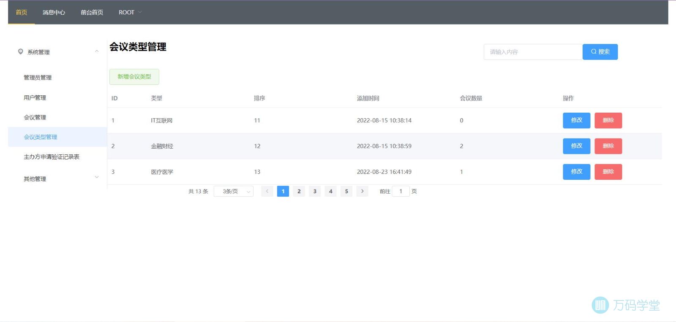Open 主办方申请验证记录表 in the sidebar
This screenshot has height=322, width=676.
click(x=52, y=157)
